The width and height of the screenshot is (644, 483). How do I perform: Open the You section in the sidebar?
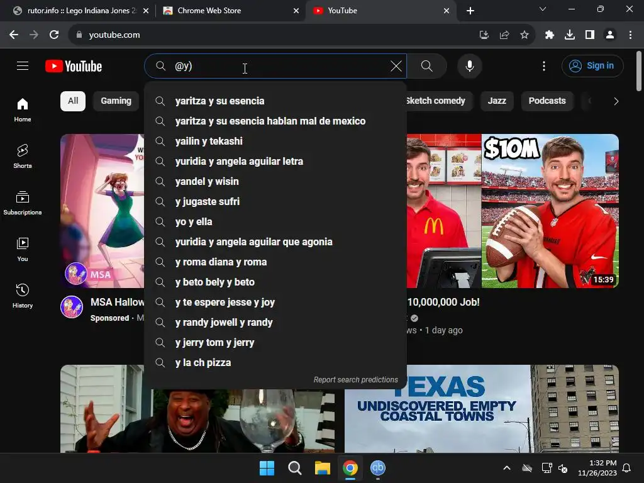click(x=23, y=249)
